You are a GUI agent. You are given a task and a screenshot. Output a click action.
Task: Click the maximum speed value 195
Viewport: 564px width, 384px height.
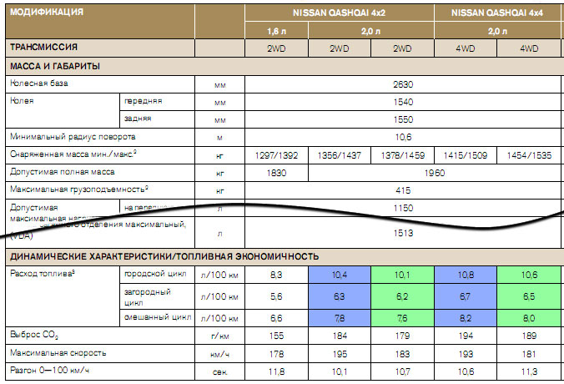340,352
